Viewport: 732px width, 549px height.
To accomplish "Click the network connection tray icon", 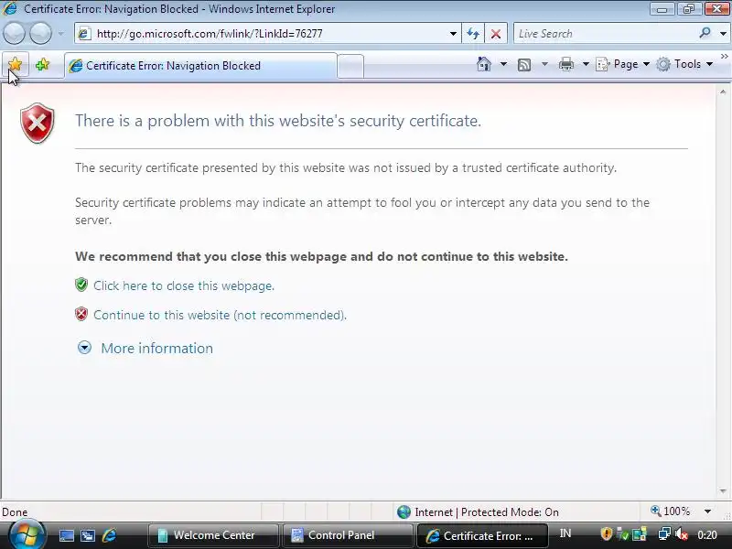I will [x=664, y=533].
